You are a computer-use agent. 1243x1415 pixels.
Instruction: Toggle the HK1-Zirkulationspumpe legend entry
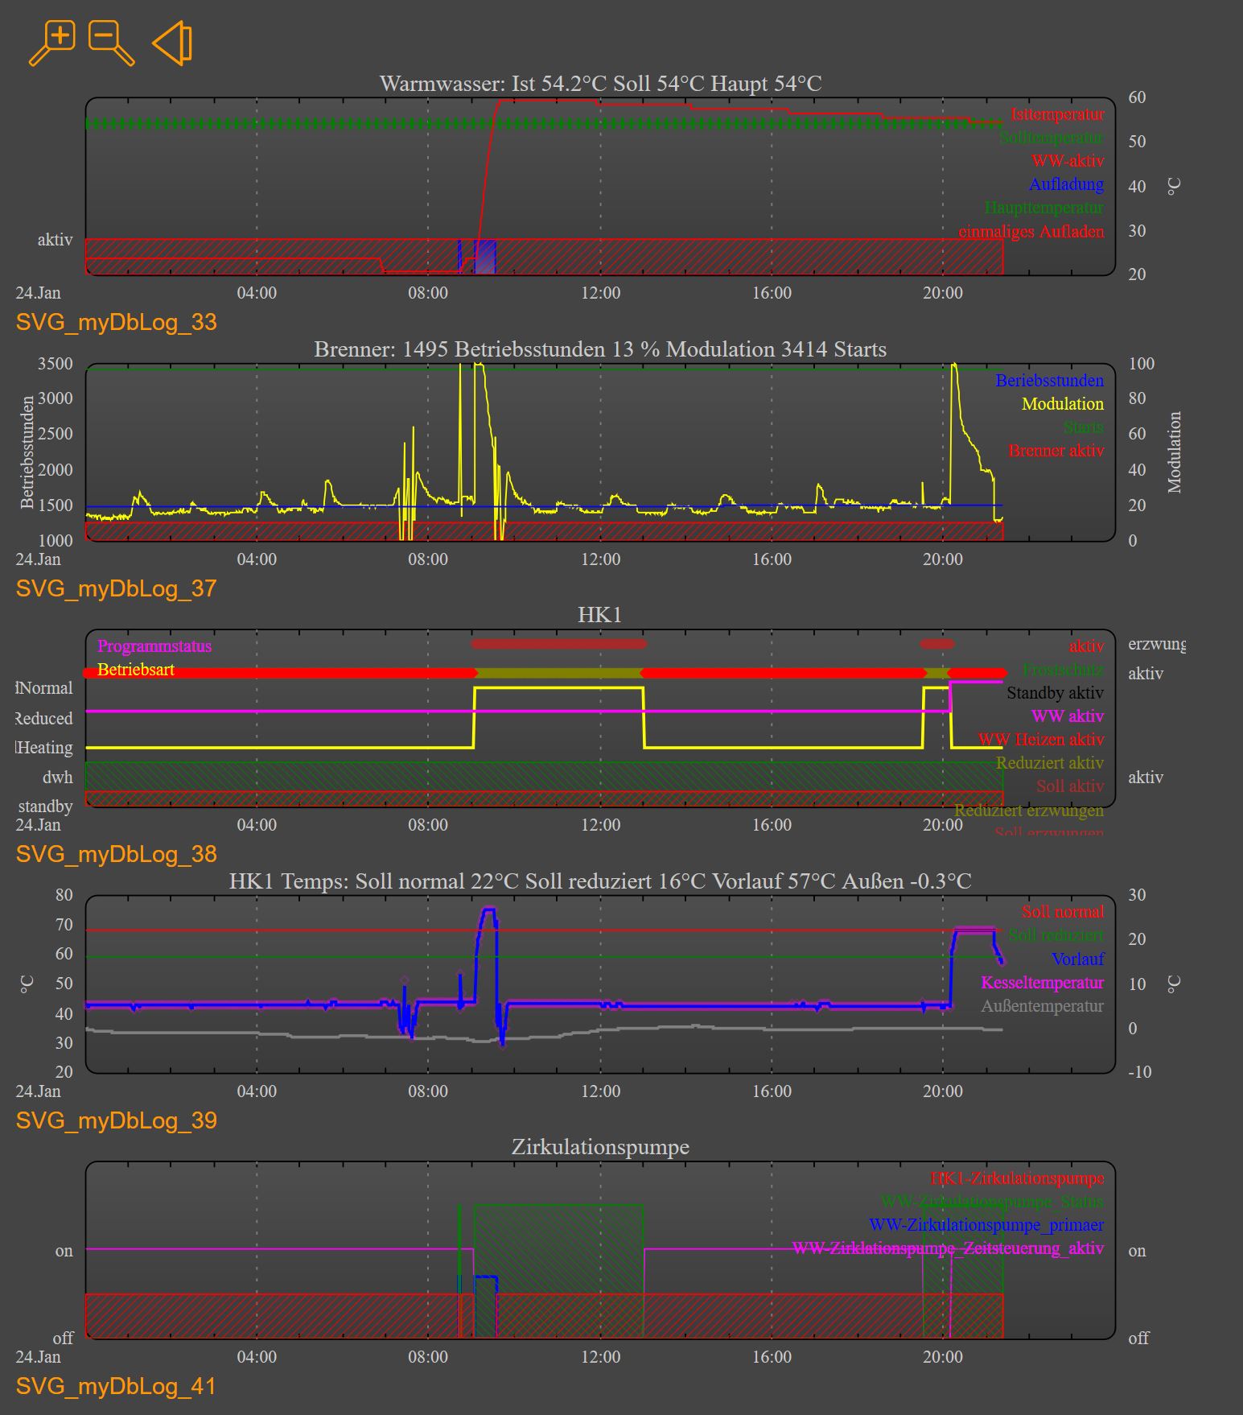pyautogui.click(x=1018, y=1178)
